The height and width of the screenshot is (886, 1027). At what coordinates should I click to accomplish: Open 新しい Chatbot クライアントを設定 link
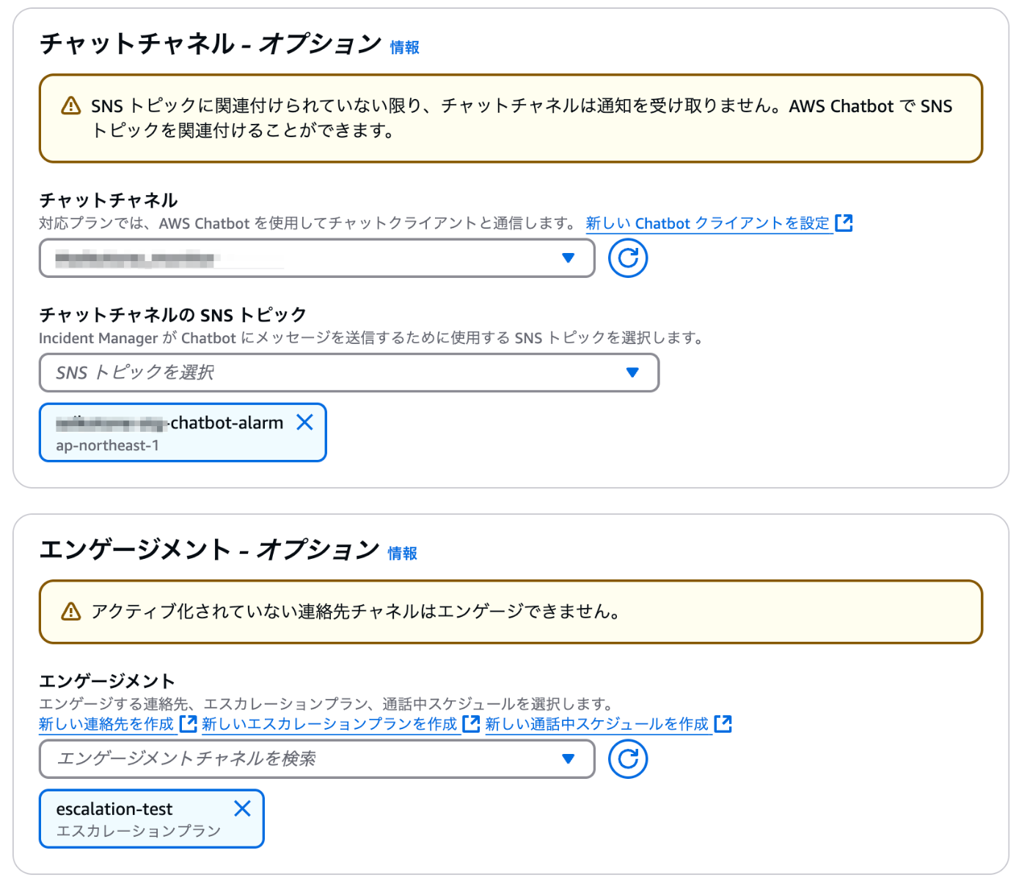pos(707,223)
